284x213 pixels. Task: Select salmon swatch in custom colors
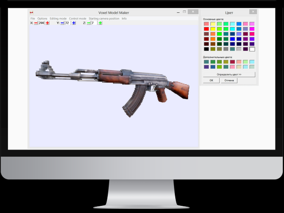239,62
